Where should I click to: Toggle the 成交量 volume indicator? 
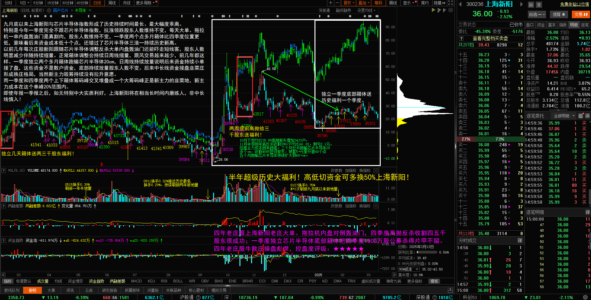coord(43,281)
